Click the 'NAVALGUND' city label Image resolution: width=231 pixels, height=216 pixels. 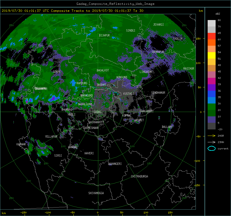[x=85, y=104]
